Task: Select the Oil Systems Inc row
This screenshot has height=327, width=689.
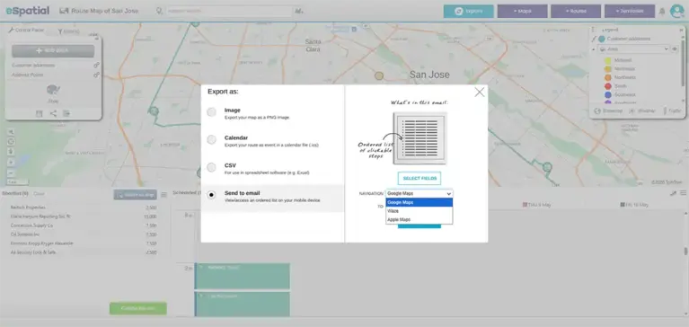Action: pos(84,234)
